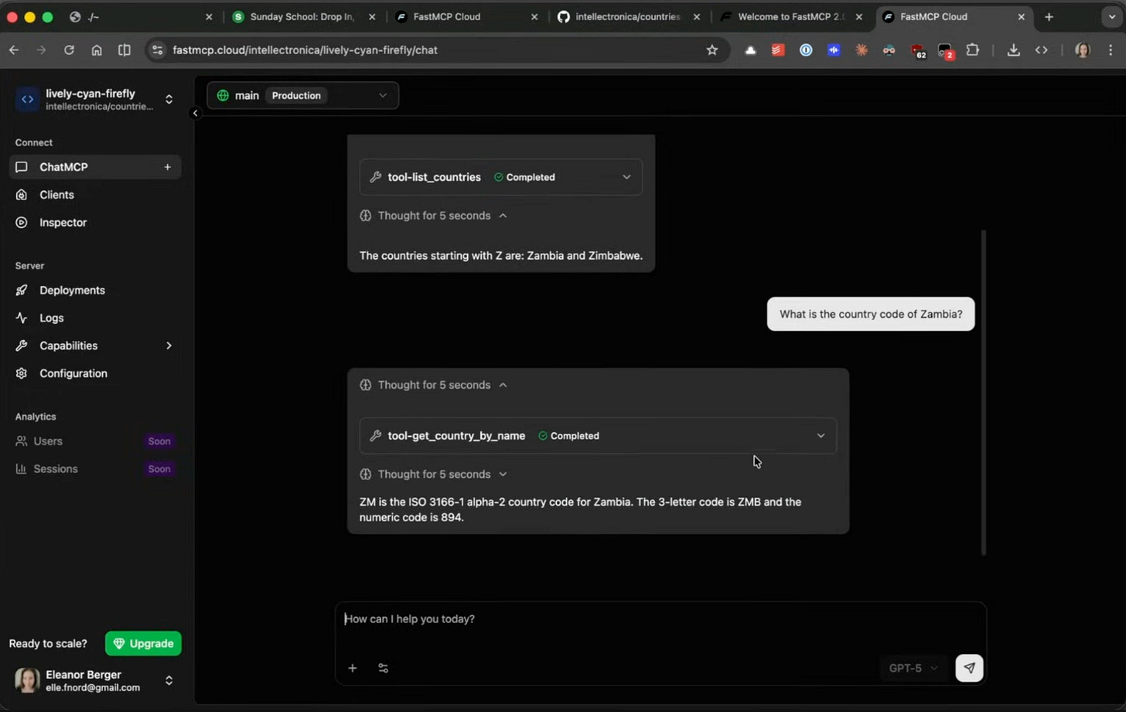Click the cloud extension icon
This screenshot has height=712, width=1126.
[750, 50]
